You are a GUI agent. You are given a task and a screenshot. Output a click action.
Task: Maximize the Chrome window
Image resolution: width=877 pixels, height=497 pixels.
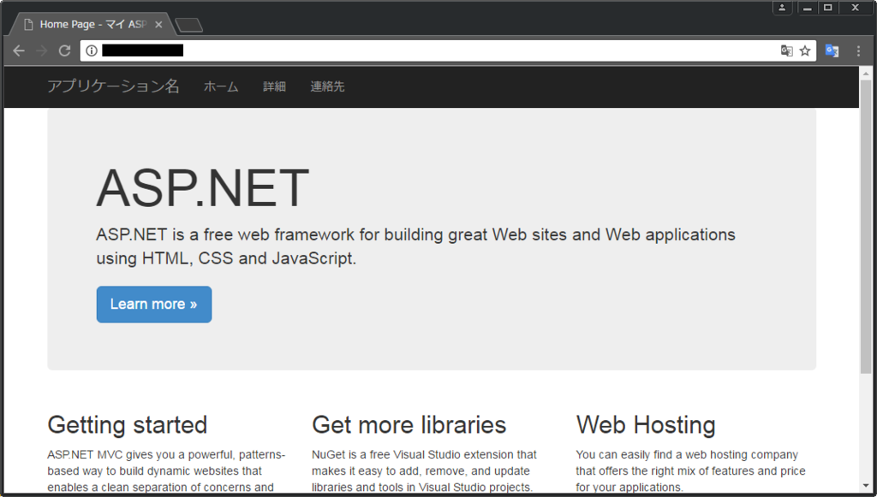828,8
